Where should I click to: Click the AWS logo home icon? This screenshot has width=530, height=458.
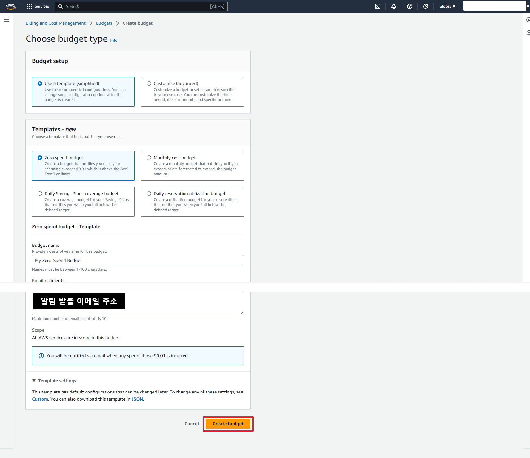click(11, 6)
